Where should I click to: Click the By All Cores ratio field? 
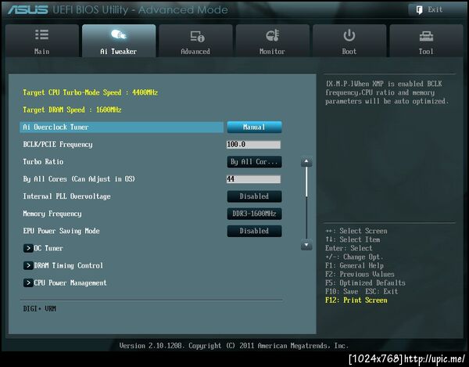click(253, 179)
